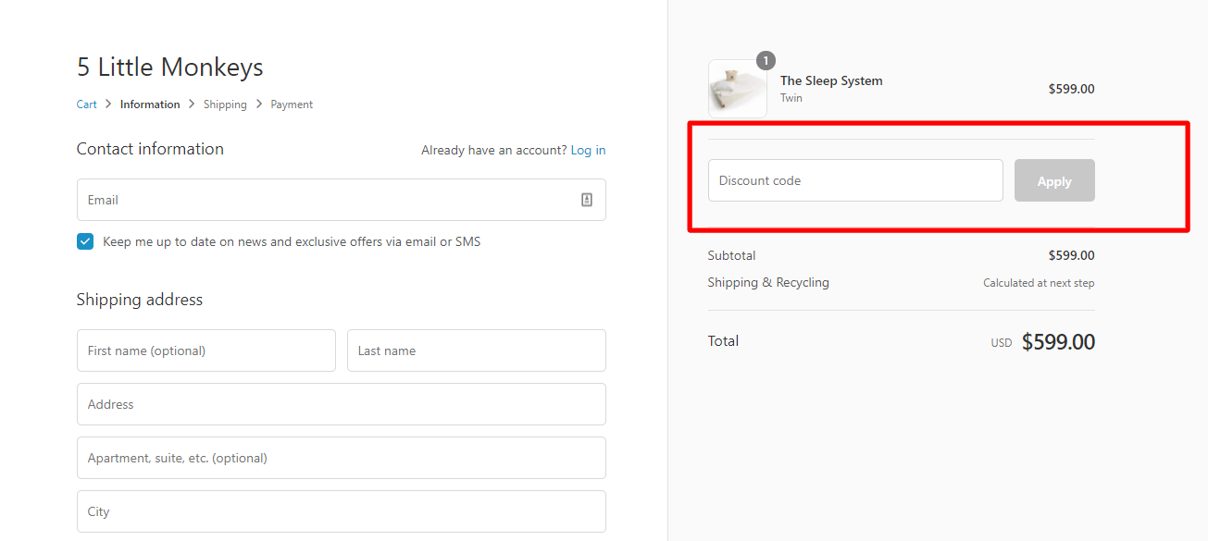Click the Subtotal label
The image size is (1208, 541).
tap(731, 255)
